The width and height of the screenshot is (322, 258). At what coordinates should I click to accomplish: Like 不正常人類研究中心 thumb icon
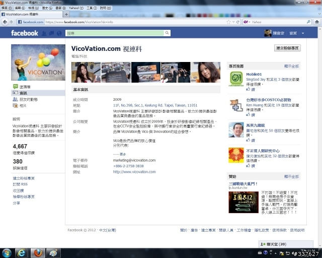(248, 166)
